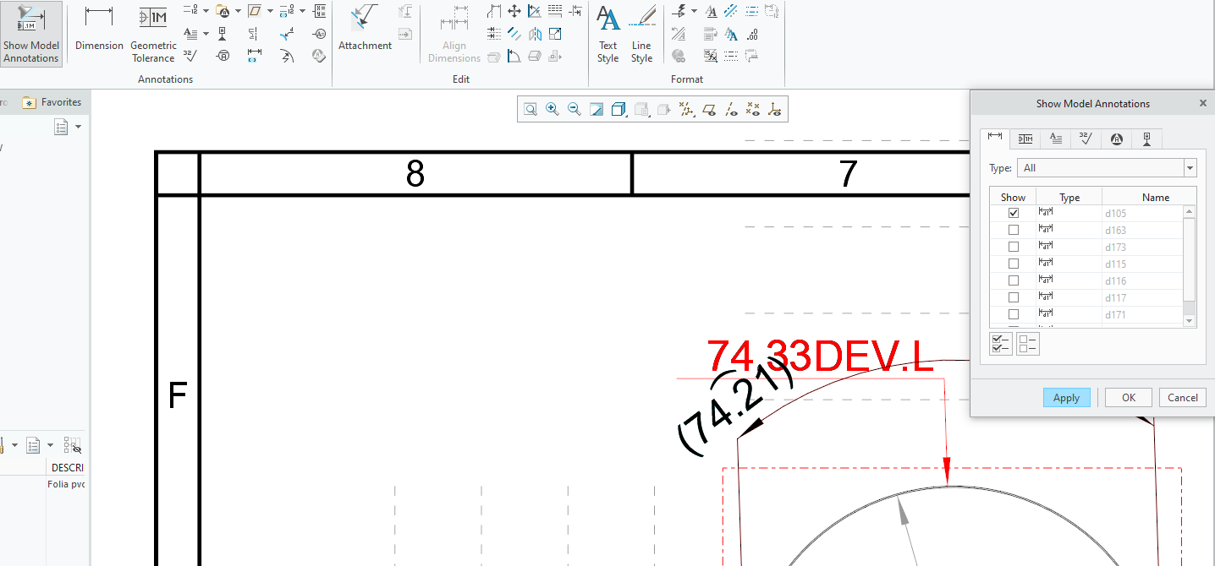
Task: Click the Zoom In magnifier in graphics toolbar
Action: (553, 109)
